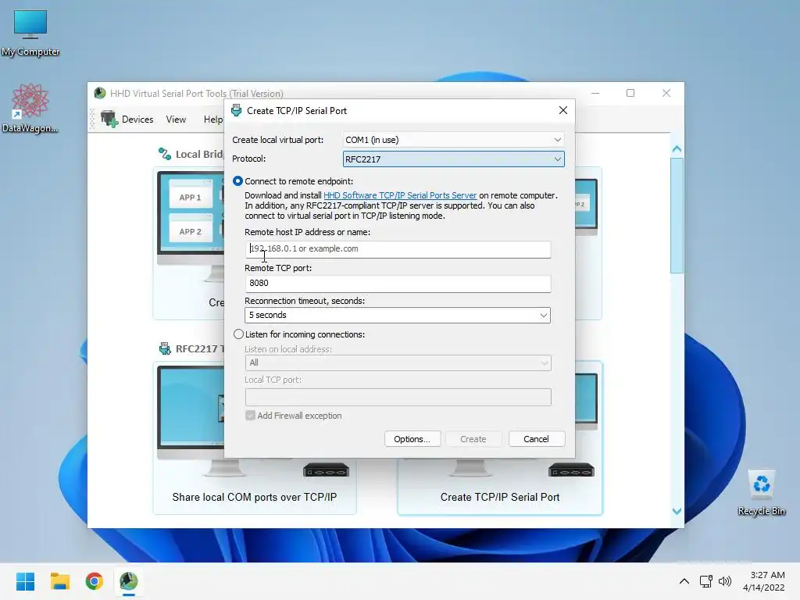Show hidden system tray icons
This screenshot has height=600, width=800.
click(684, 581)
